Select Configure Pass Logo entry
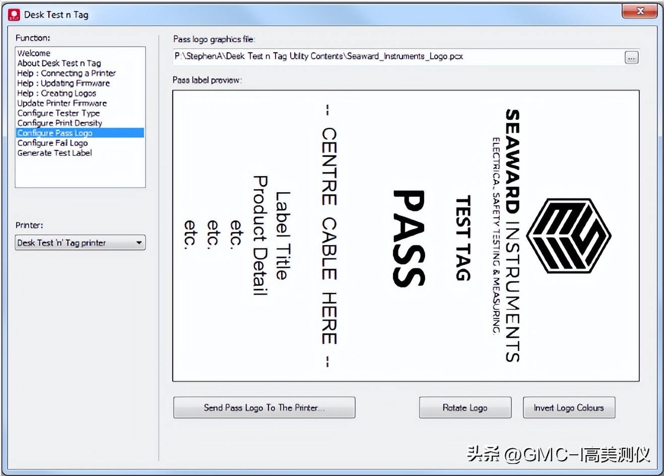 80,133
